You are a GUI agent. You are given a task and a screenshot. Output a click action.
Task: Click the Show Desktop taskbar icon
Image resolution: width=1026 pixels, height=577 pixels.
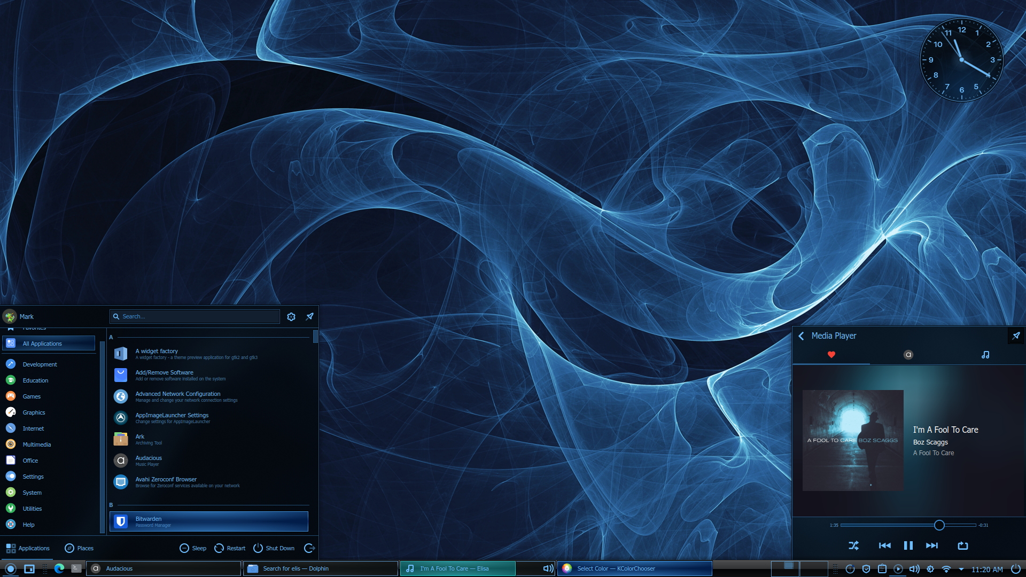point(29,568)
